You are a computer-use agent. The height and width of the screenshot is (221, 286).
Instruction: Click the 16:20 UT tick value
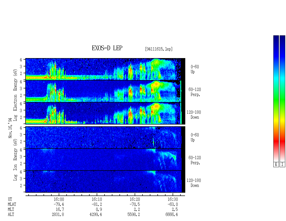pos(135,199)
